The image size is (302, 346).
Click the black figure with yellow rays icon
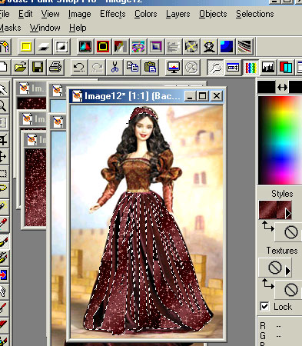pyautogui.click(x=209, y=47)
